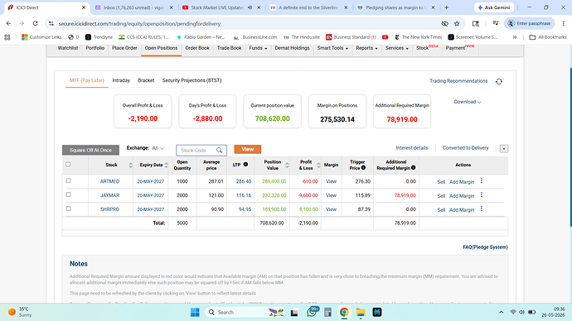
Task: Click the Additional Required Margin info icon
Action: click(x=414, y=168)
